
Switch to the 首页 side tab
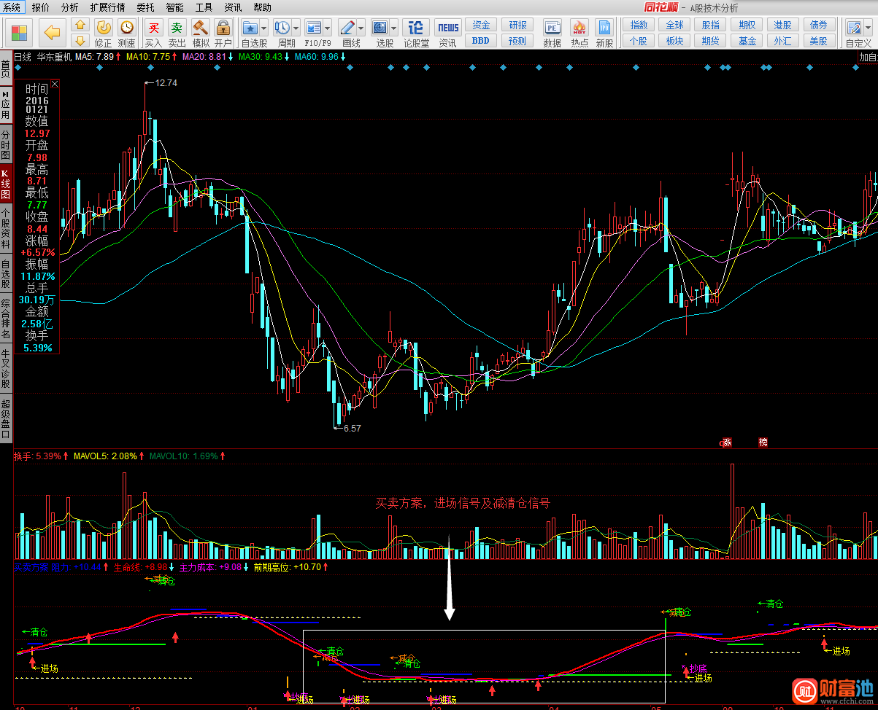tap(6, 69)
